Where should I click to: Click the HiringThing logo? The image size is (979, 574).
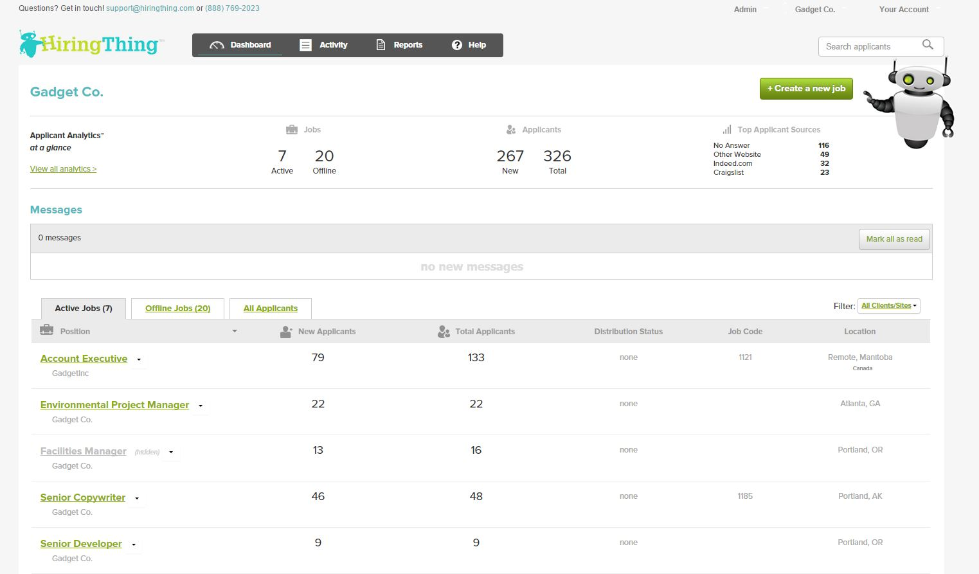click(90, 44)
